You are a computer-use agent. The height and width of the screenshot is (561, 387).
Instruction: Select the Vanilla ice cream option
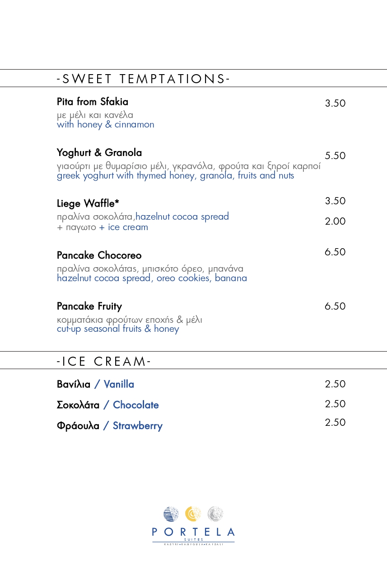(95, 384)
